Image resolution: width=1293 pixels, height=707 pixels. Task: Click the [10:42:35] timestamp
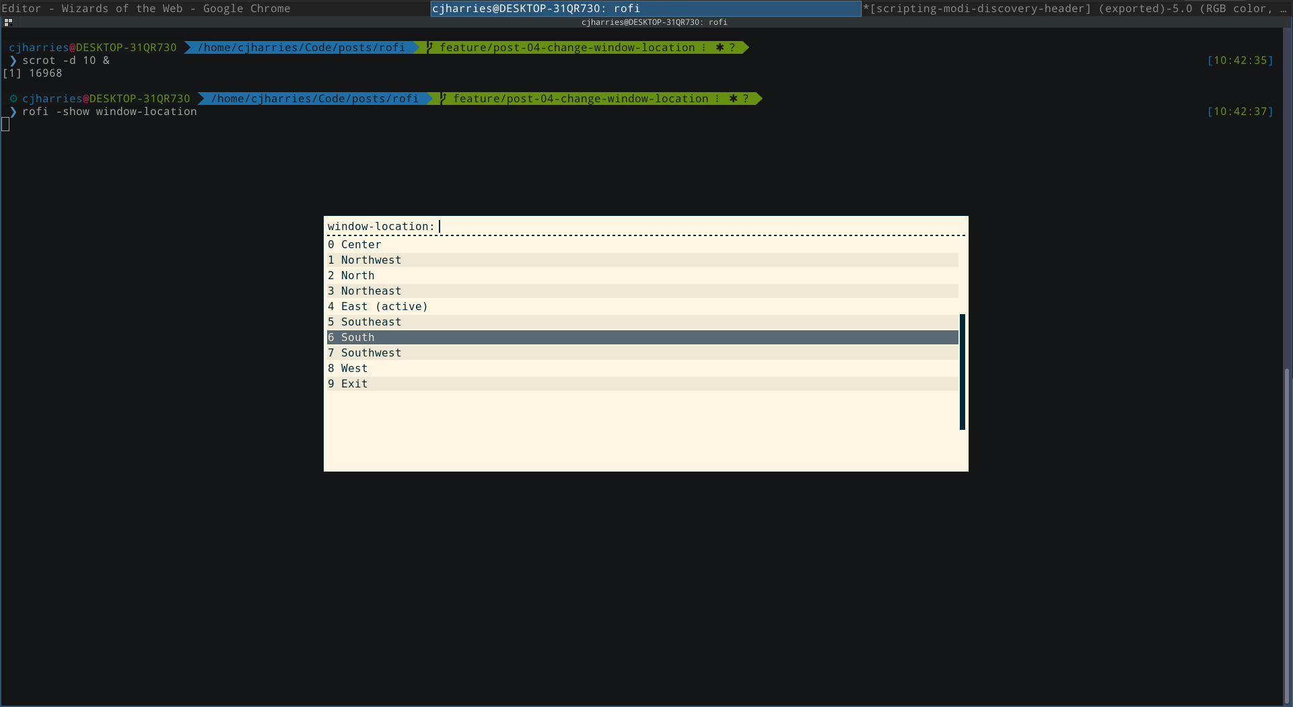coord(1240,60)
